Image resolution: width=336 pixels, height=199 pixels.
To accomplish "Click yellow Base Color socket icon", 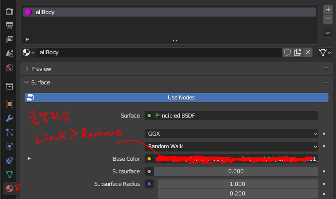I will pyautogui.click(x=149, y=159).
